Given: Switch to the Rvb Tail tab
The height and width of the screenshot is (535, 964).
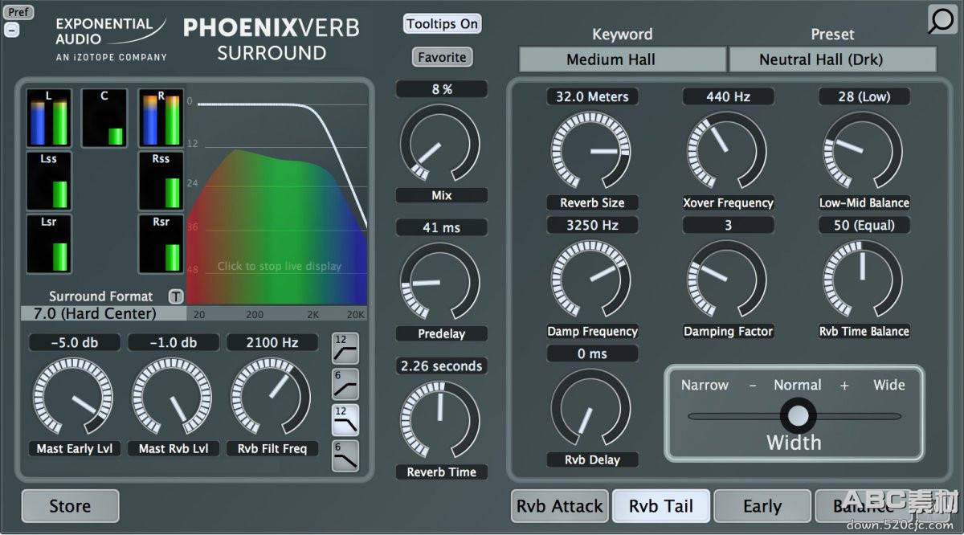Looking at the screenshot, I should tap(661, 506).
